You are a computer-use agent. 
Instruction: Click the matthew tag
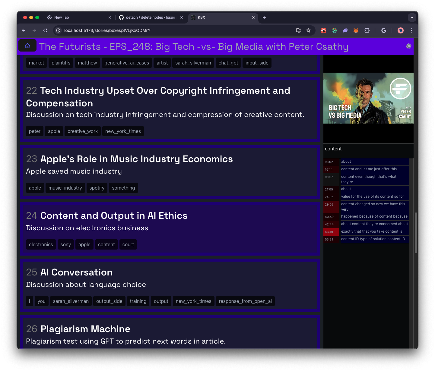[x=87, y=63]
